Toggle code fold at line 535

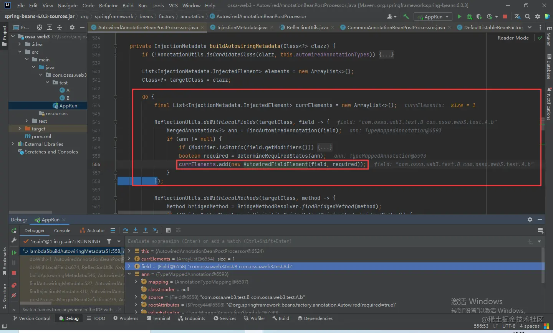click(115, 46)
